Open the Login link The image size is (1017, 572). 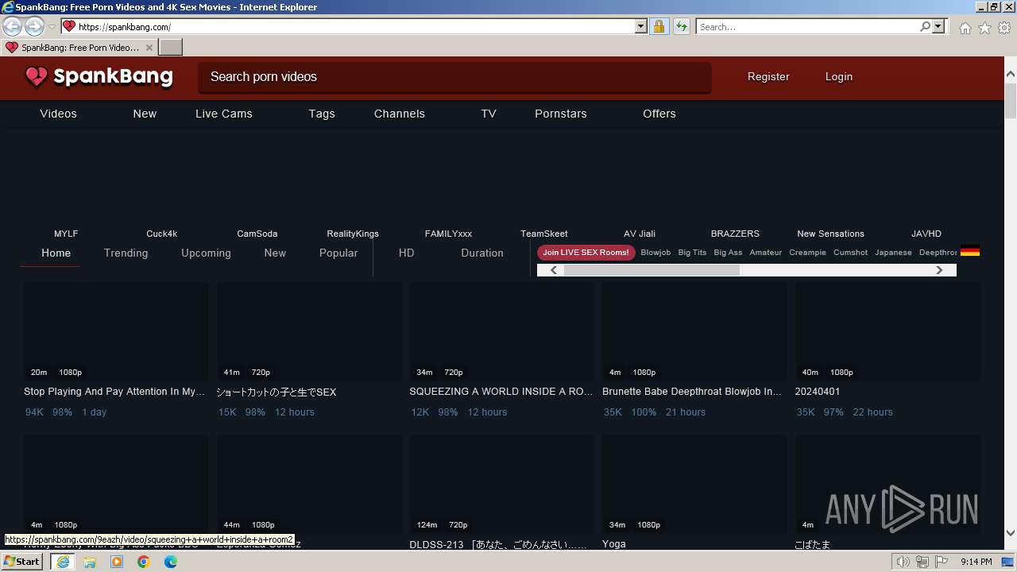(x=838, y=77)
